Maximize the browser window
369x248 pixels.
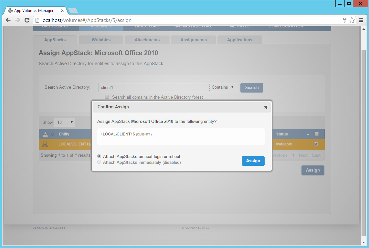coord(349,4)
